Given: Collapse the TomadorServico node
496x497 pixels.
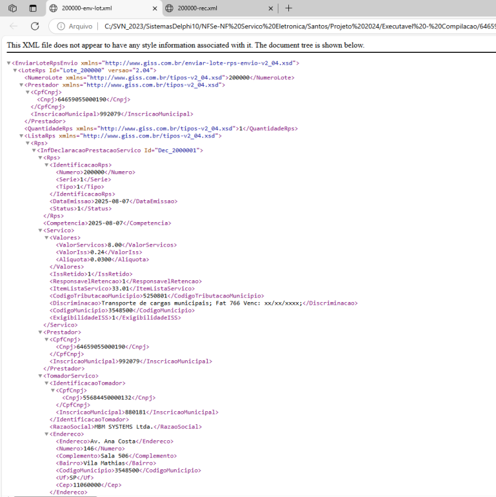Looking at the screenshot, I should click(40, 376).
